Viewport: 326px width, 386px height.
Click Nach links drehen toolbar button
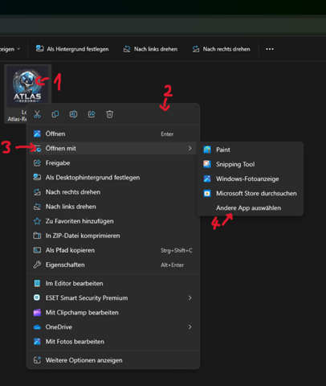point(150,49)
